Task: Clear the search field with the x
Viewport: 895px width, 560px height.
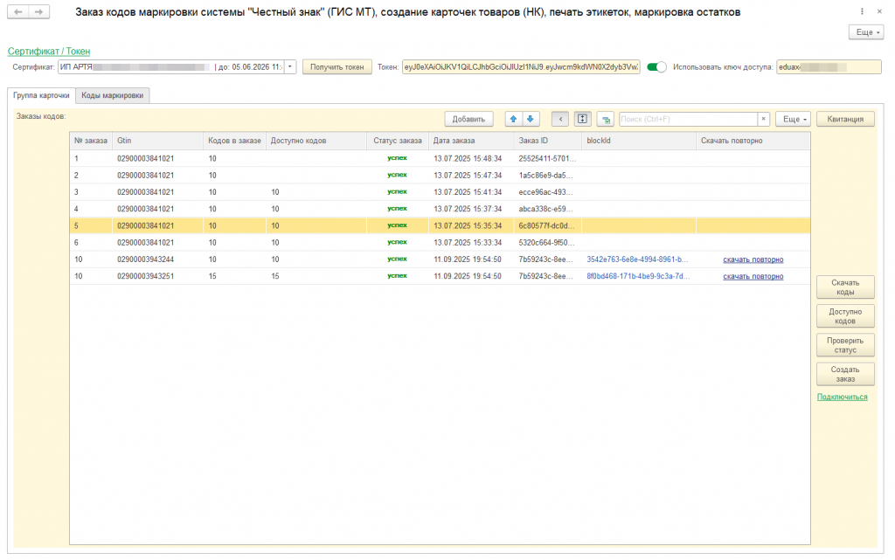Action: pyautogui.click(x=763, y=119)
